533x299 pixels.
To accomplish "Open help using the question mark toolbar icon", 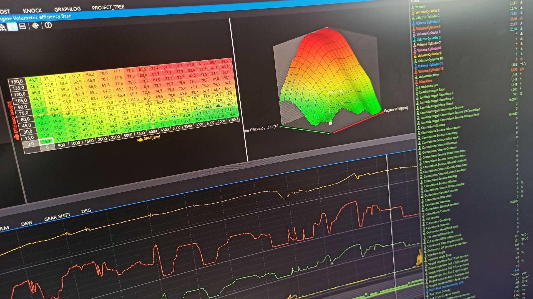I will [48, 26].
